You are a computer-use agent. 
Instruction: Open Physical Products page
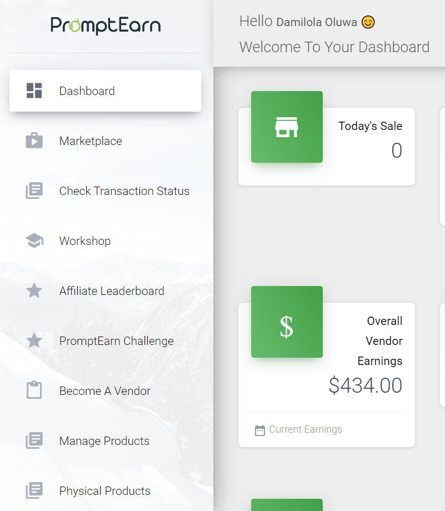(x=106, y=490)
